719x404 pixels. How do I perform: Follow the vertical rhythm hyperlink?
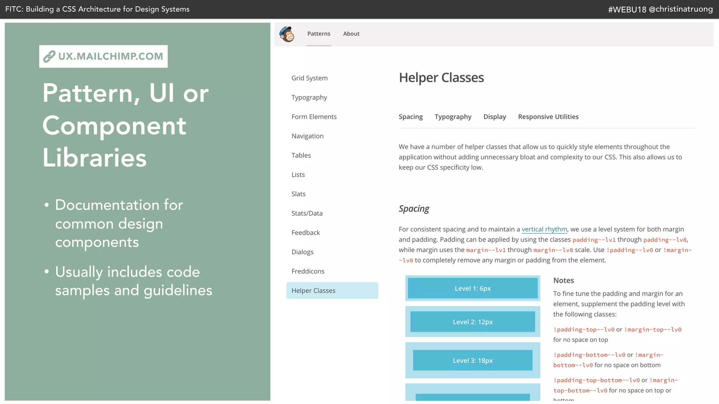(x=544, y=229)
